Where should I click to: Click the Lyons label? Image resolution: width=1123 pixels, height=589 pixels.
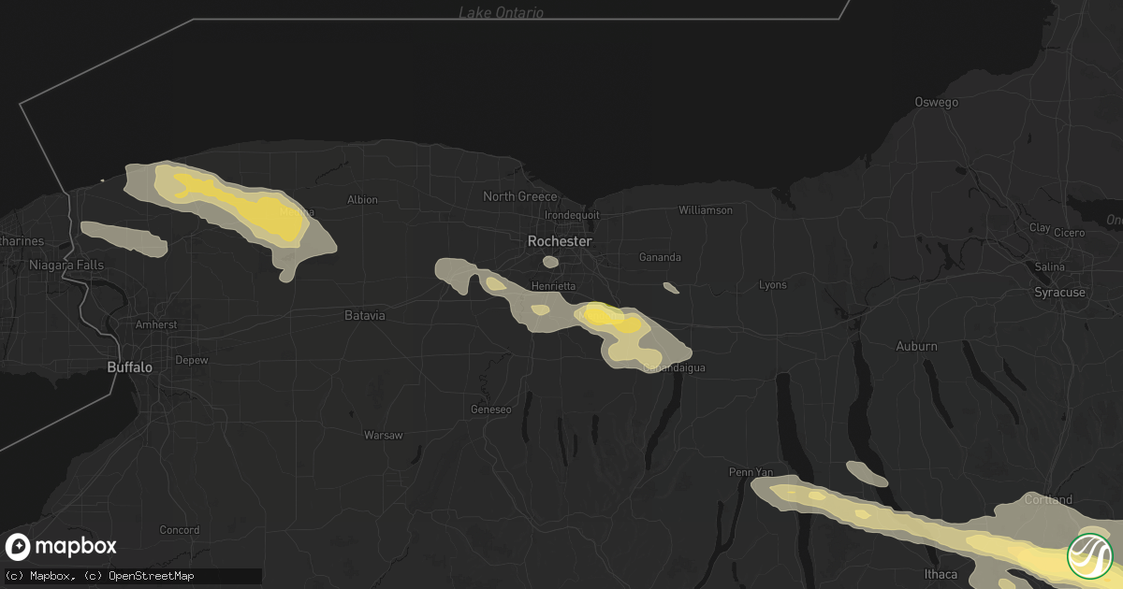coord(773,284)
